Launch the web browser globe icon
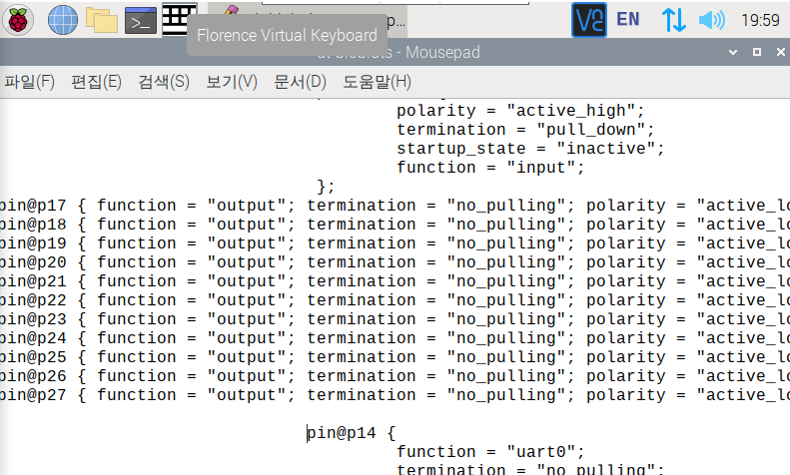The image size is (790, 475). tap(62, 18)
